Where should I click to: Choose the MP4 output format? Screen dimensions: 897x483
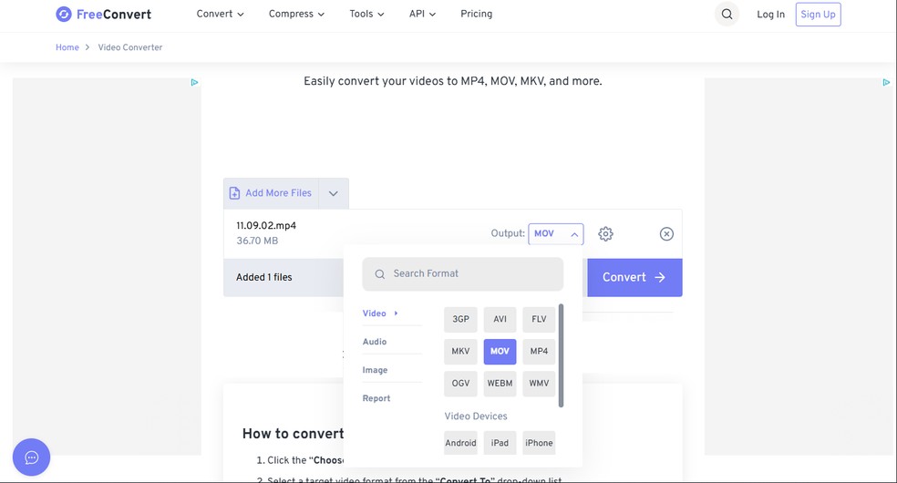pos(539,352)
